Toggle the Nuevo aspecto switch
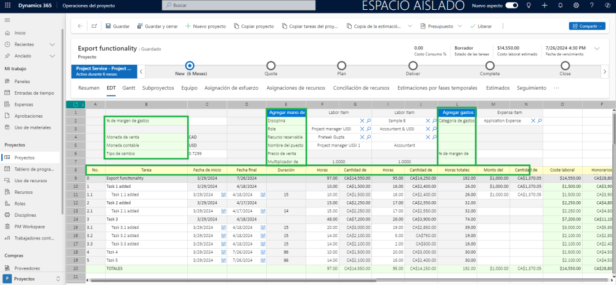Viewport: 616px width, 285px height. [x=511, y=5]
